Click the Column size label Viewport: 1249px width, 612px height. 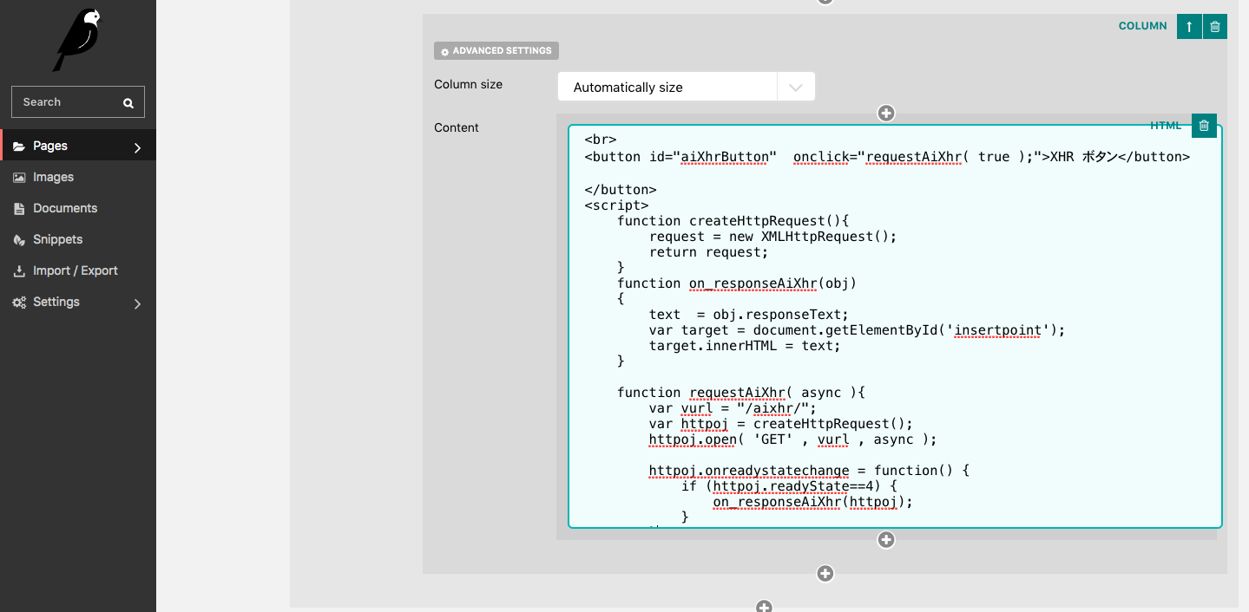pos(468,84)
